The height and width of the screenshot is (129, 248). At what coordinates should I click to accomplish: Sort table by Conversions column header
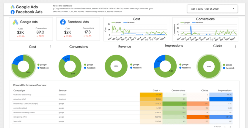pos(178,90)
